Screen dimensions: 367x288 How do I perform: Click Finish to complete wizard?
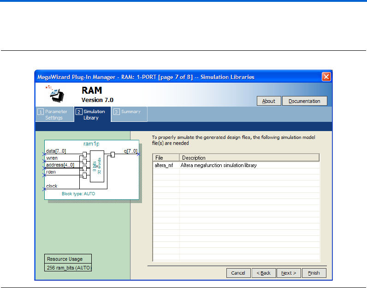pyautogui.click(x=314, y=273)
